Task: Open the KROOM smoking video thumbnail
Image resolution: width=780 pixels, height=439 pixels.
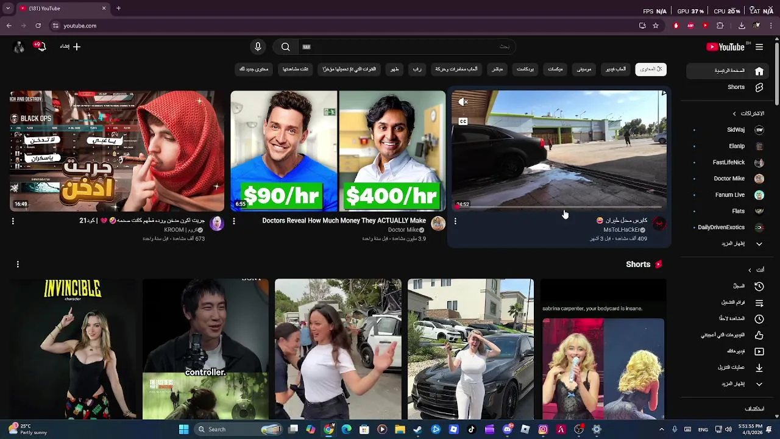Action: click(117, 151)
